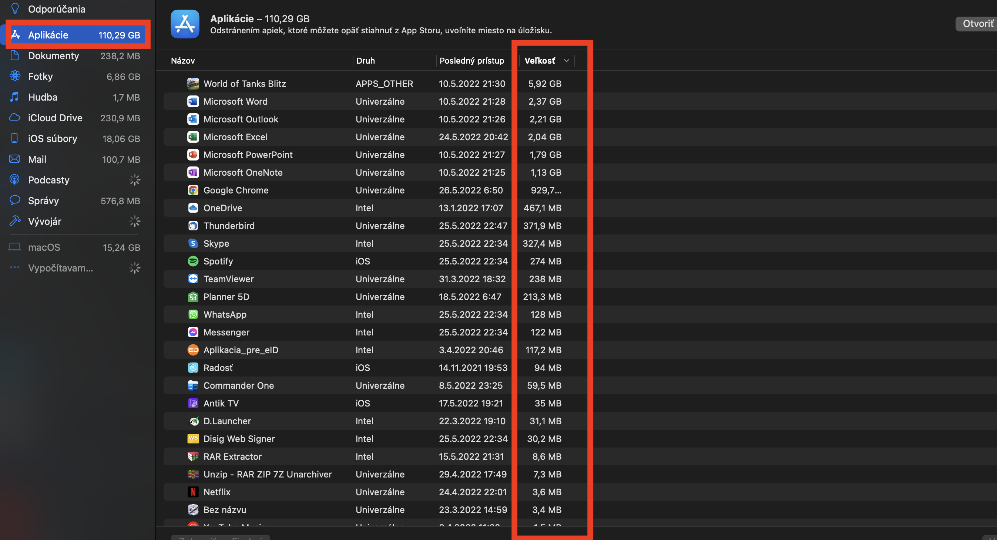Select the Spotify app icon
Image resolution: width=997 pixels, height=540 pixels.
(193, 261)
